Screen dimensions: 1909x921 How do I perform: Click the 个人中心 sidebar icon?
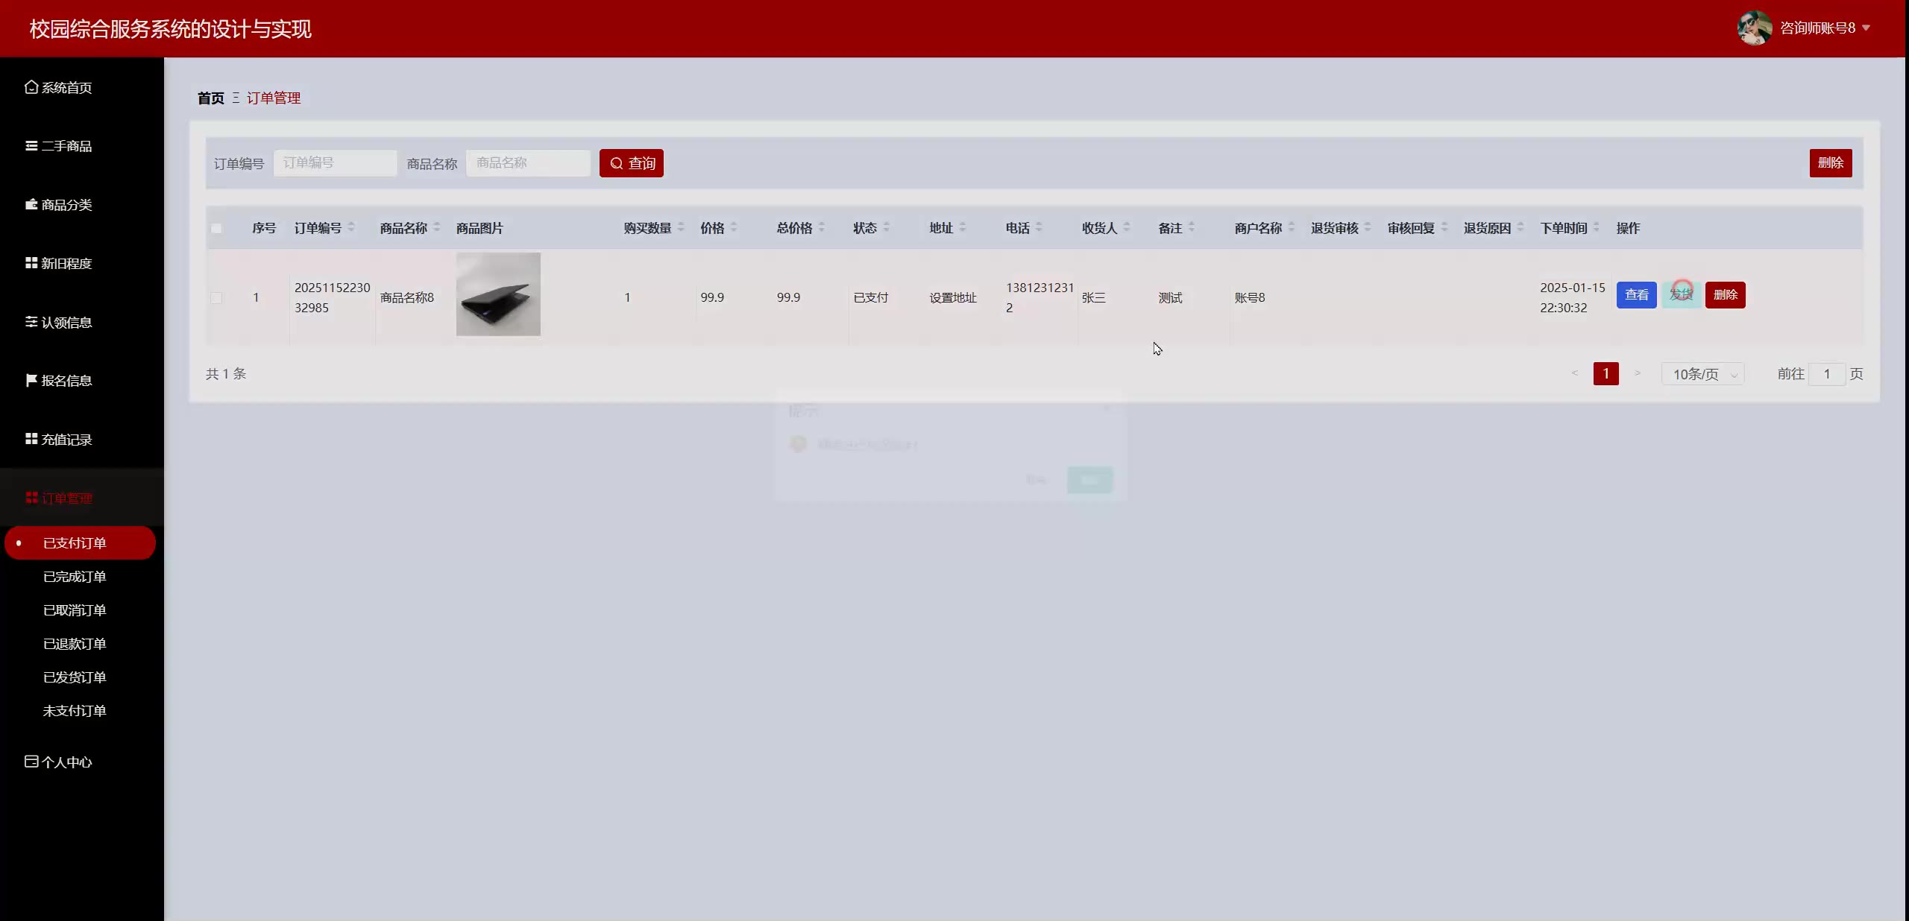point(31,762)
